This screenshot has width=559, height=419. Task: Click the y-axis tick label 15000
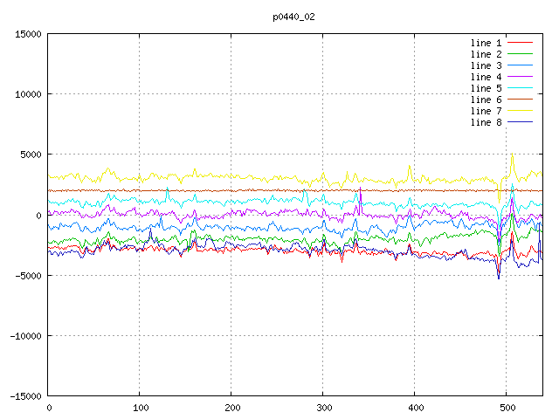click(x=28, y=34)
